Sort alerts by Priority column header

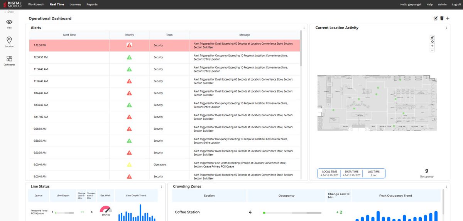[x=129, y=35]
